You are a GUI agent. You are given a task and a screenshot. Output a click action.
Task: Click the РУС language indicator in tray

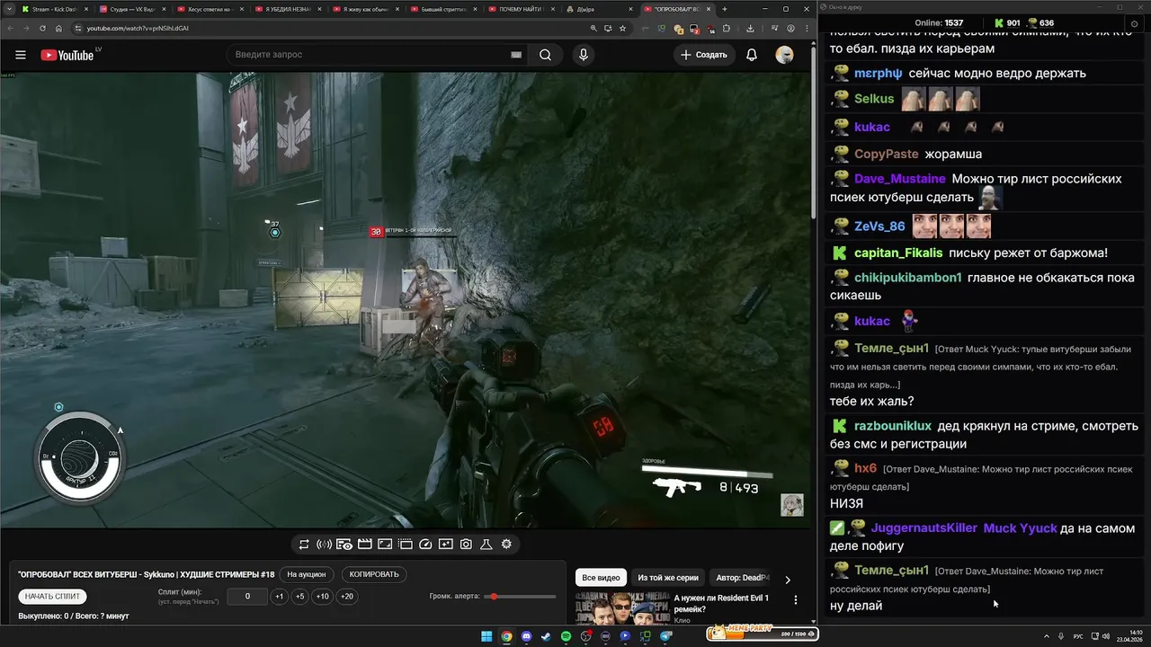click(1078, 636)
